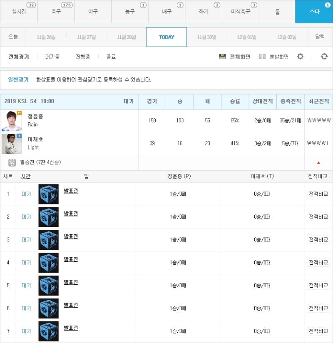This screenshot has width=333, height=343.
Task: Open 발표전 map link in set 5
Action: [x=71, y=282]
